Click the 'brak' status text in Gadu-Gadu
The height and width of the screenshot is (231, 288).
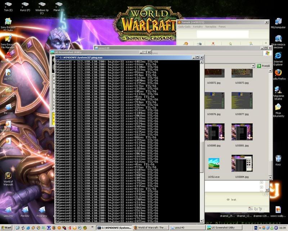pyautogui.click(x=234, y=200)
